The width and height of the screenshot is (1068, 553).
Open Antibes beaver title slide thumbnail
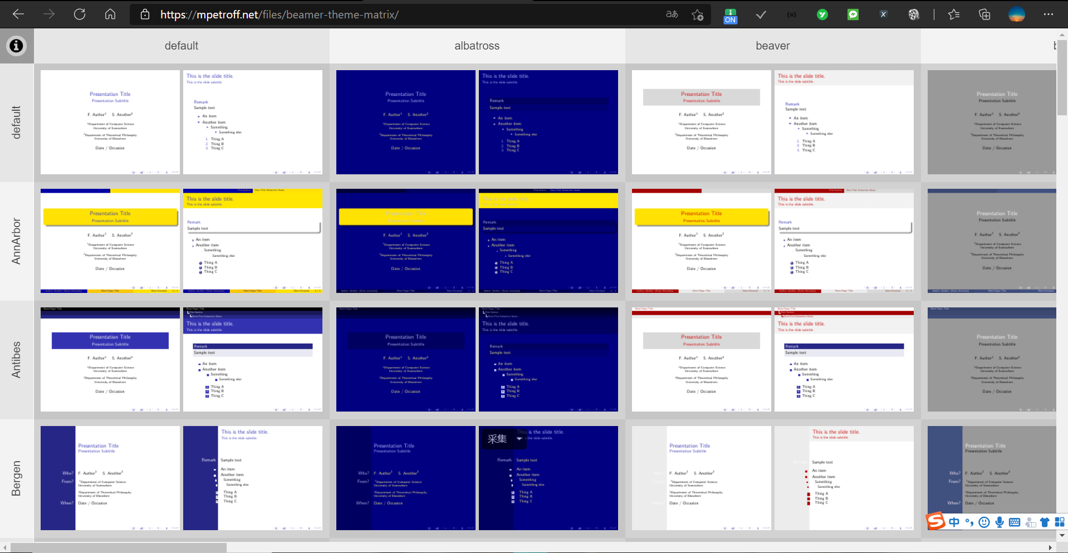point(702,359)
